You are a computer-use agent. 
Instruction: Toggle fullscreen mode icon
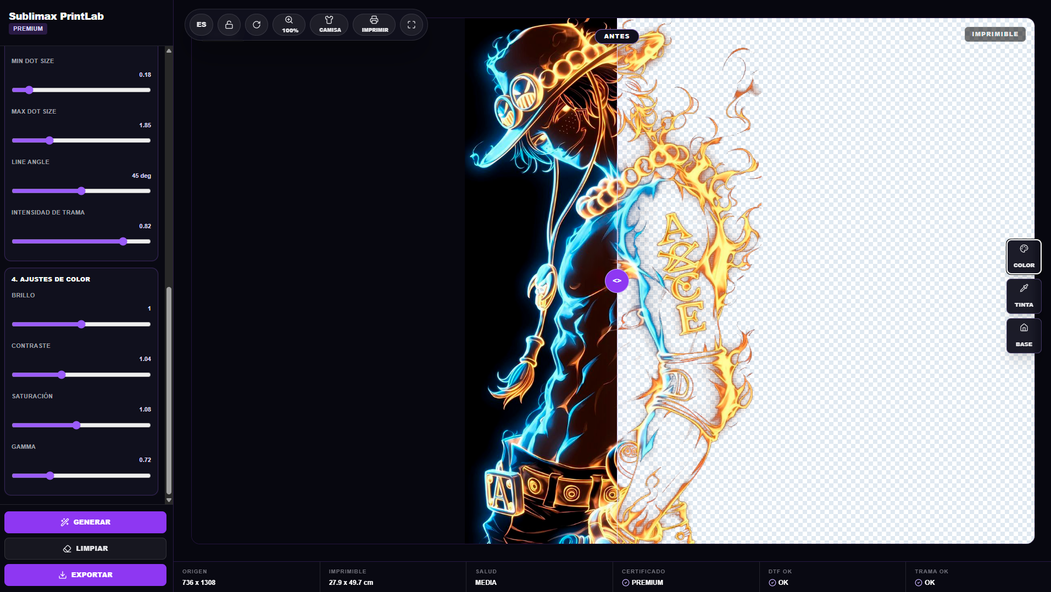click(x=411, y=25)
